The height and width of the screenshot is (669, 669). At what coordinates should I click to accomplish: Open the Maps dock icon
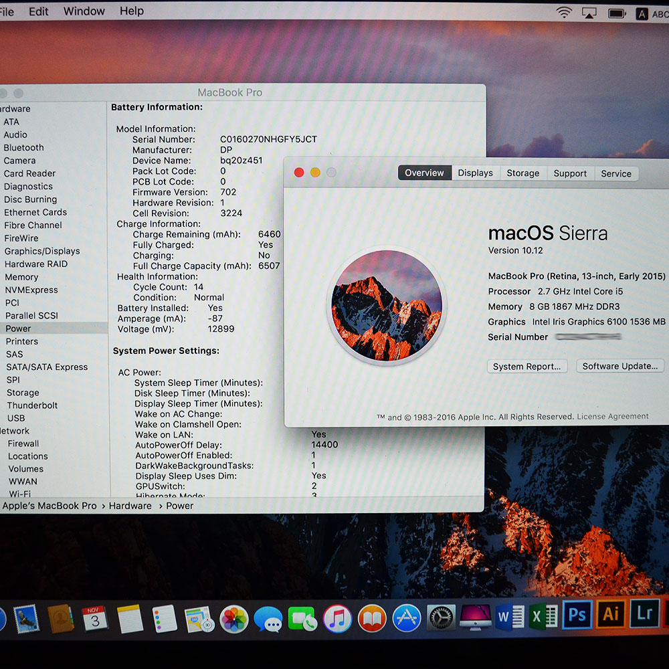199,619
